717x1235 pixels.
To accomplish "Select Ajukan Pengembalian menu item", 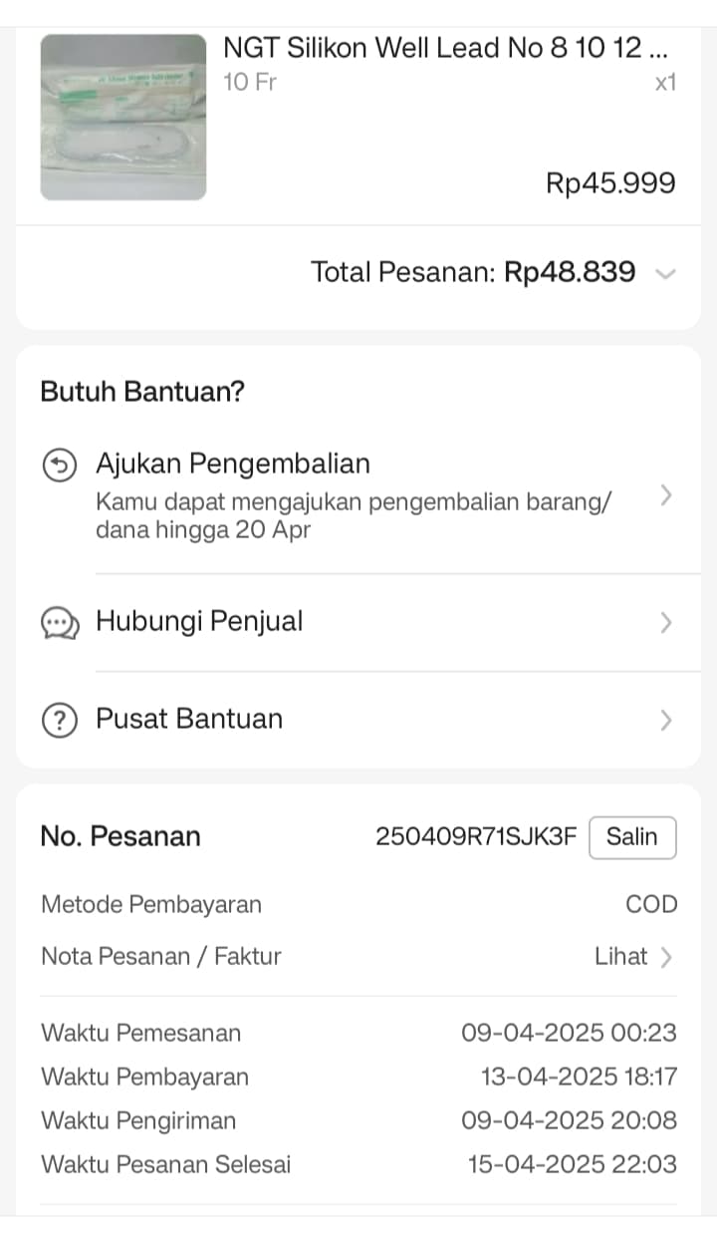I will click(233, 463).
